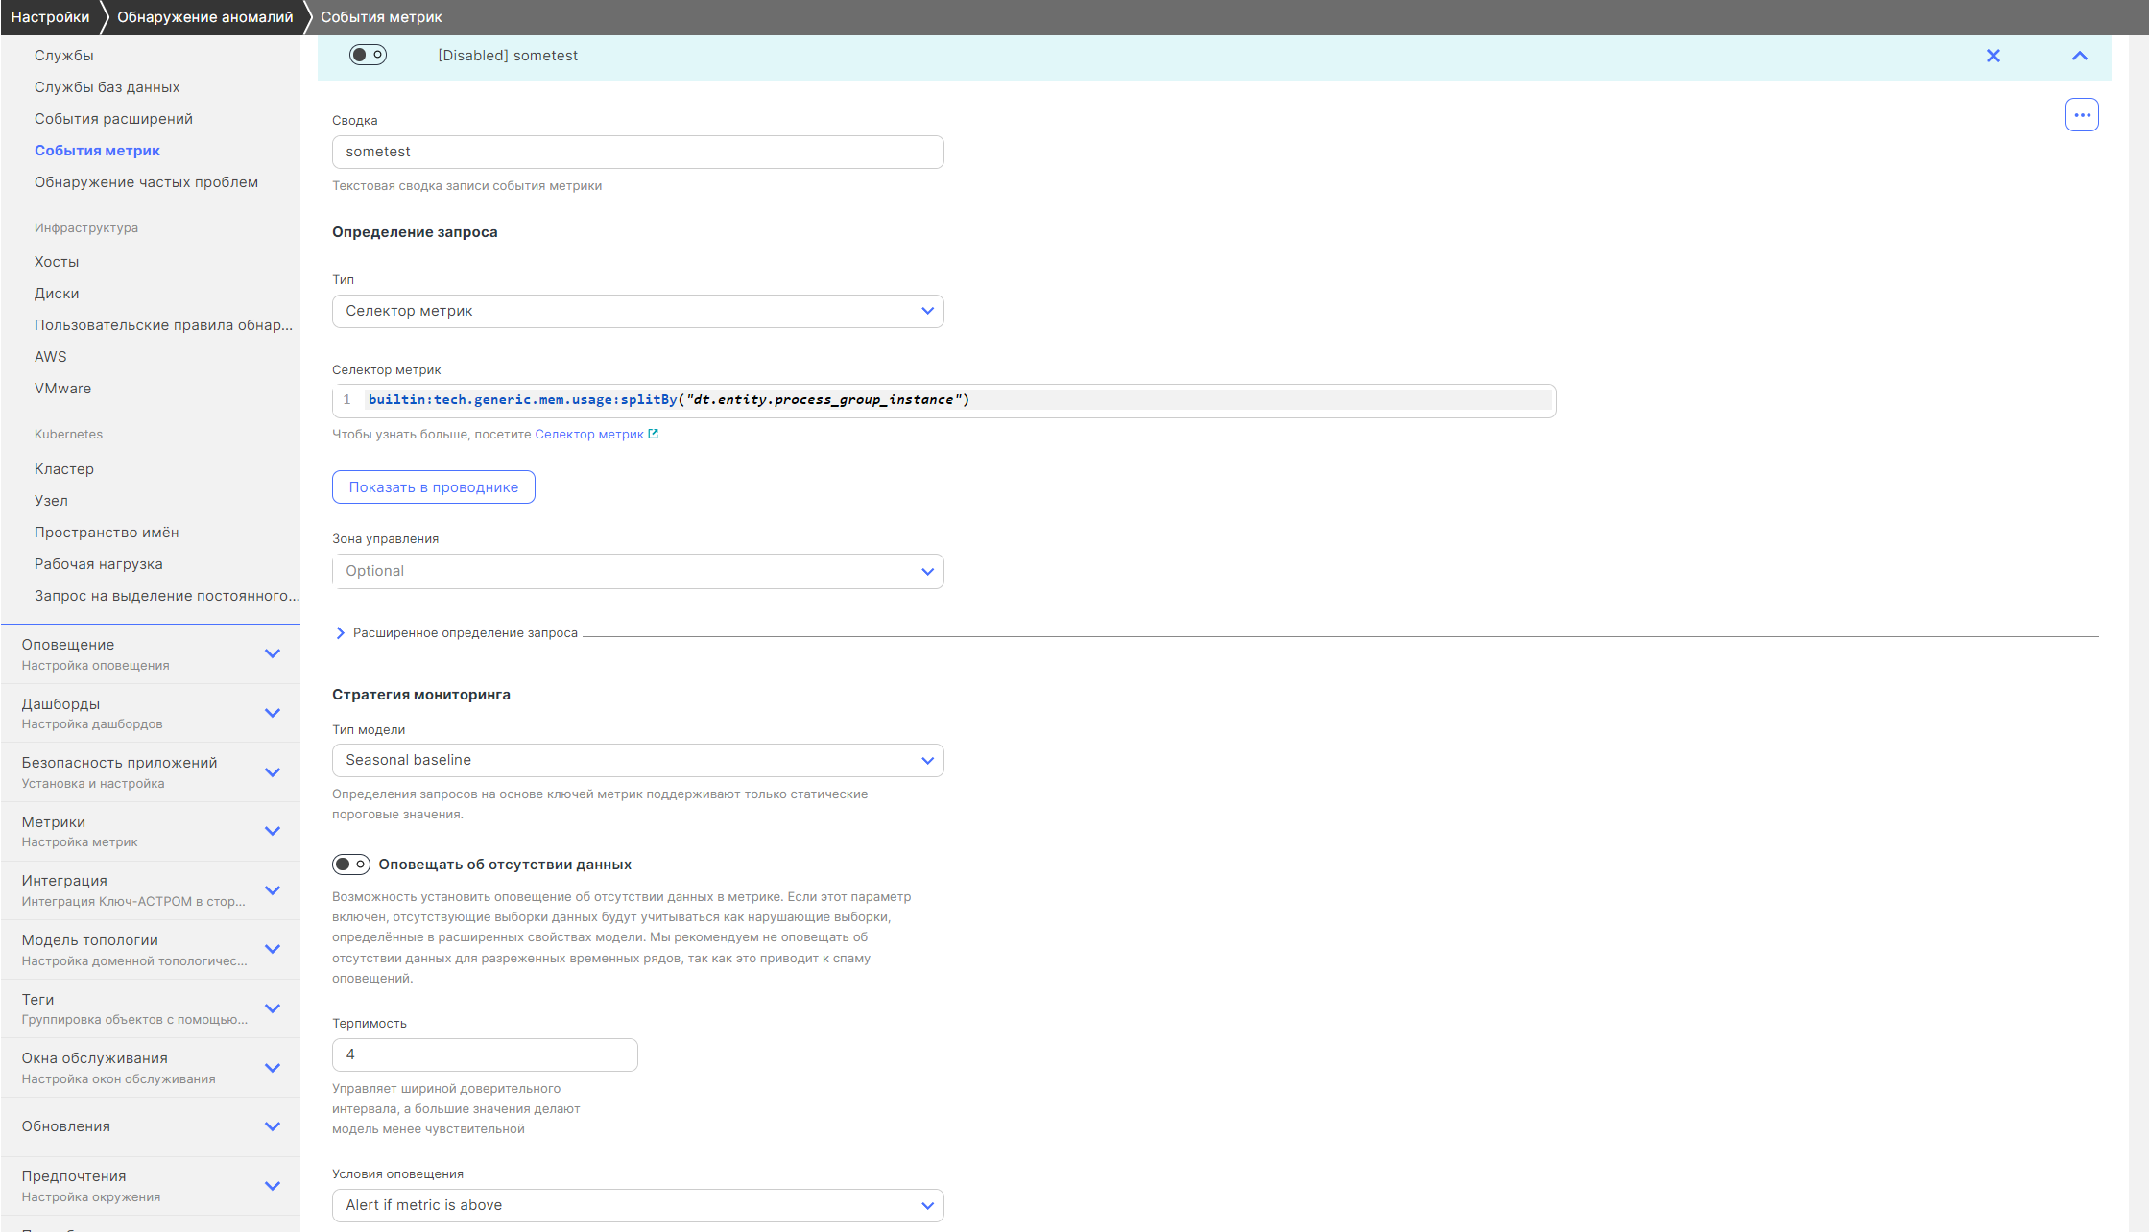Open the three-dots more options menu

[x=2081, y=115]
